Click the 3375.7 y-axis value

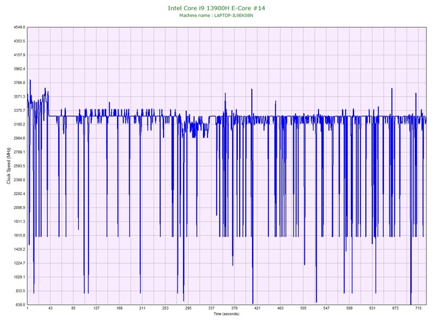[x=19, y=110]
